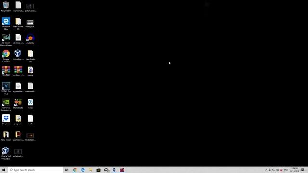Open Mail app from the taskbar
This screenshot has height=173, width=308.
[x=106, y=170]
